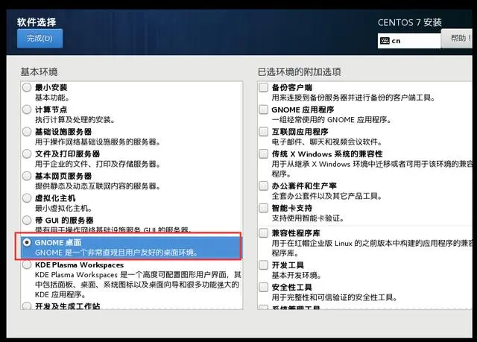477x342 pixels.
Task: Click text 电子邮件、聊天和视频会议软件。
Action: pos(327,142)
